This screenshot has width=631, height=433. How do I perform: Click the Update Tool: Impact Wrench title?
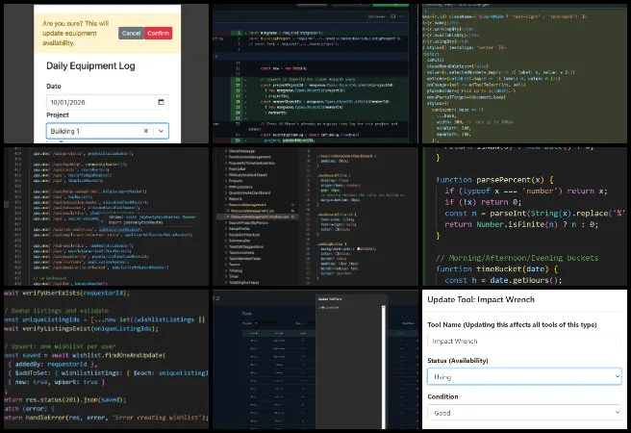pyautogui.click(x=481, y=299)
